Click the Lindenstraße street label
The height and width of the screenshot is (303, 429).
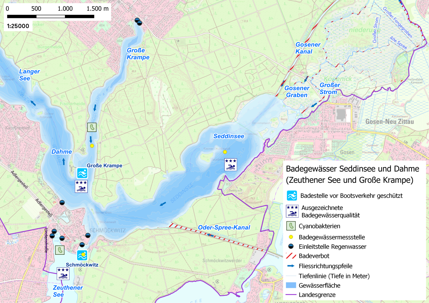tap(46, 240)
